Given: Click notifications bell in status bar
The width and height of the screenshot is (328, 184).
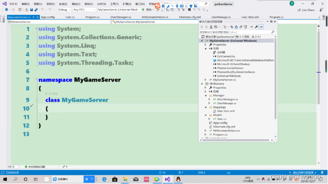Looking at the screenshot, I should click(x=322, y=173).
